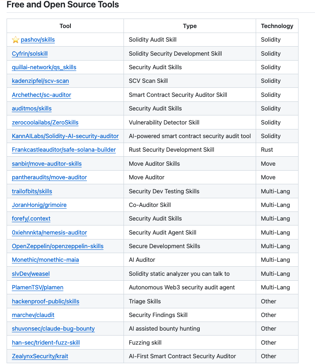
Task: Open ZealynxSecurity/krait link
Action: click(40, 356)
